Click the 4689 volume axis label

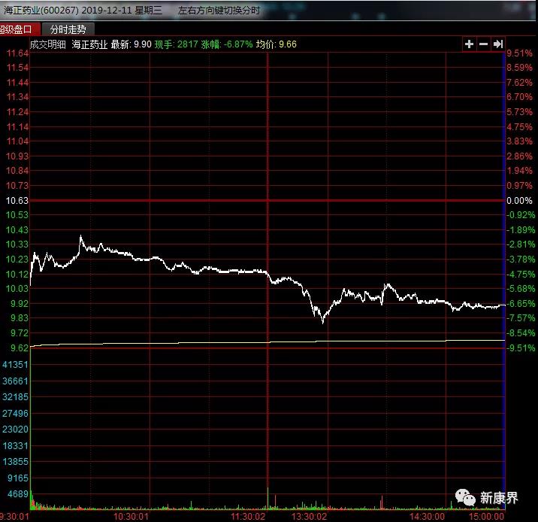[x=18, y=494]
